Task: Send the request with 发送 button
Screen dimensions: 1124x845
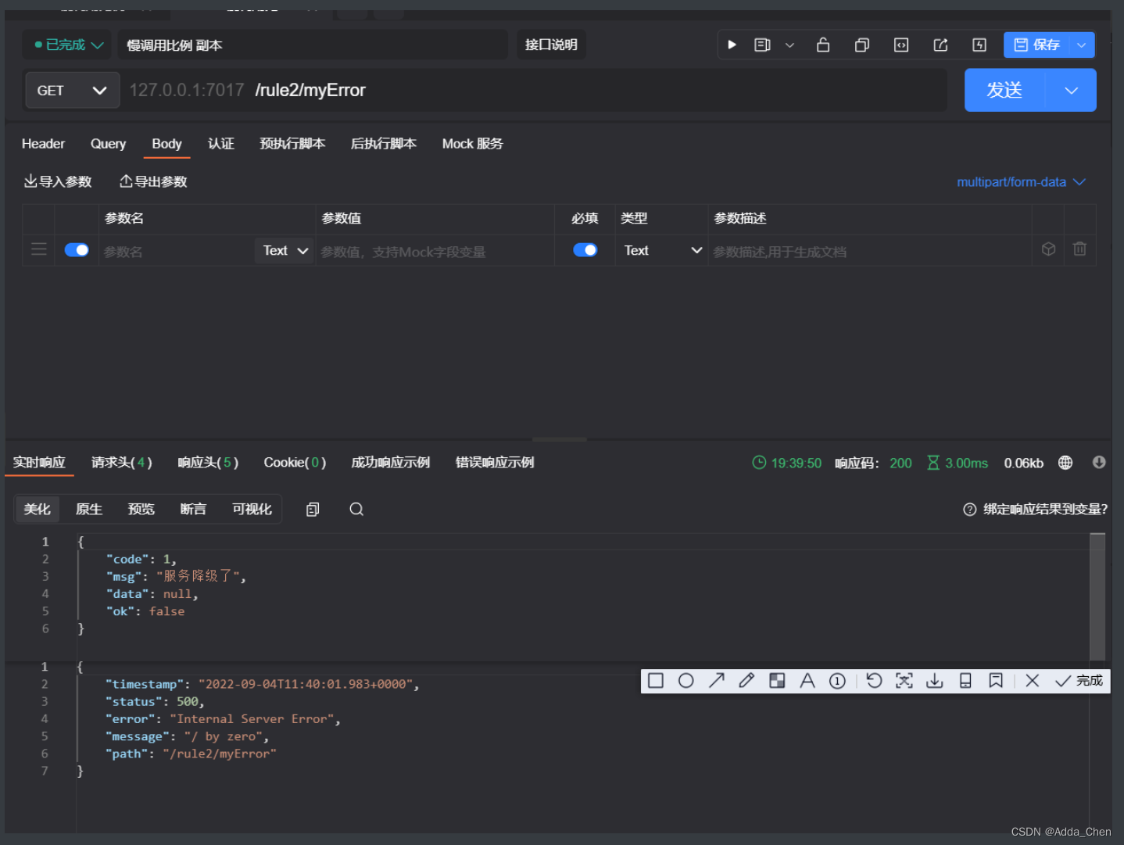Action: [1004, 90]
